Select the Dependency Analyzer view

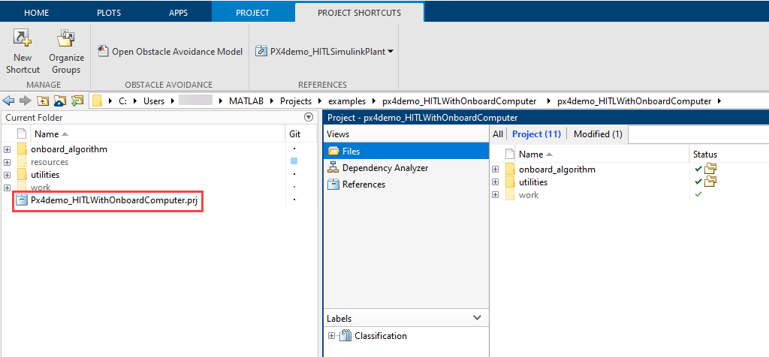pyautogui.click(x=384, y=168)
